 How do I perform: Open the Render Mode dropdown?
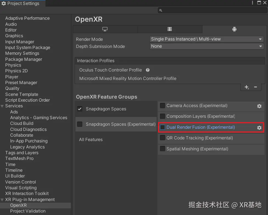(207, 39)
